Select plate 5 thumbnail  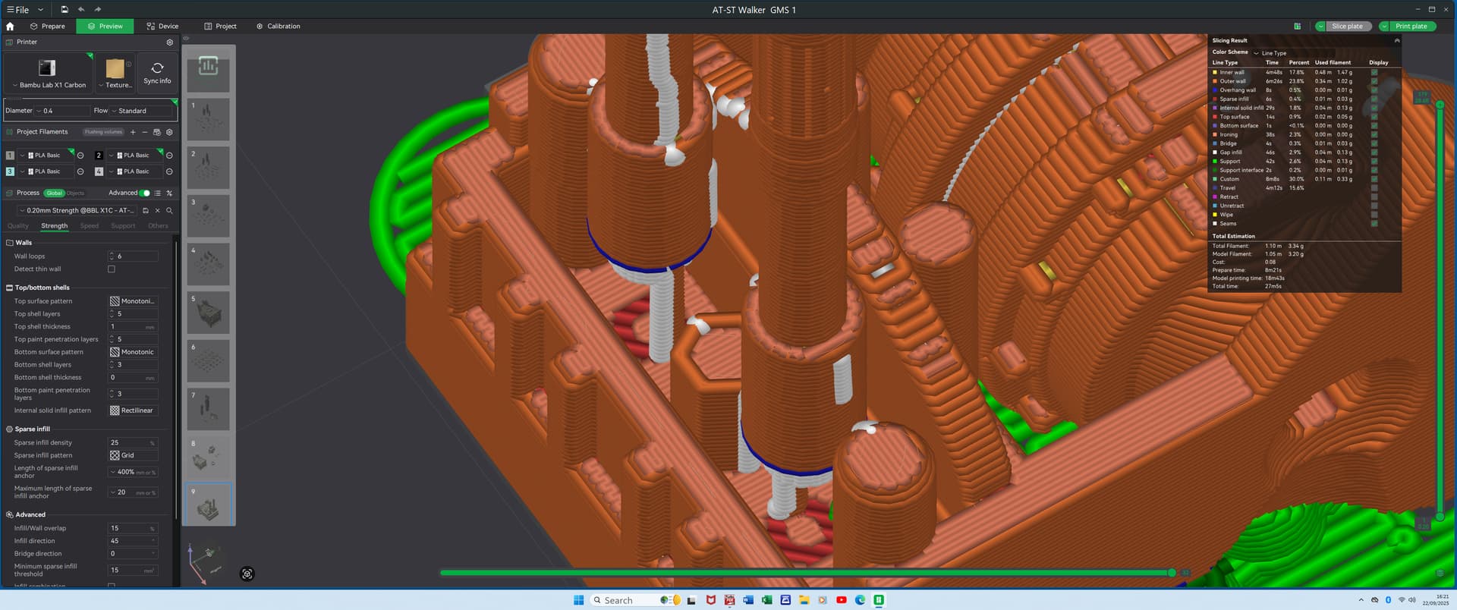(208, 313)
